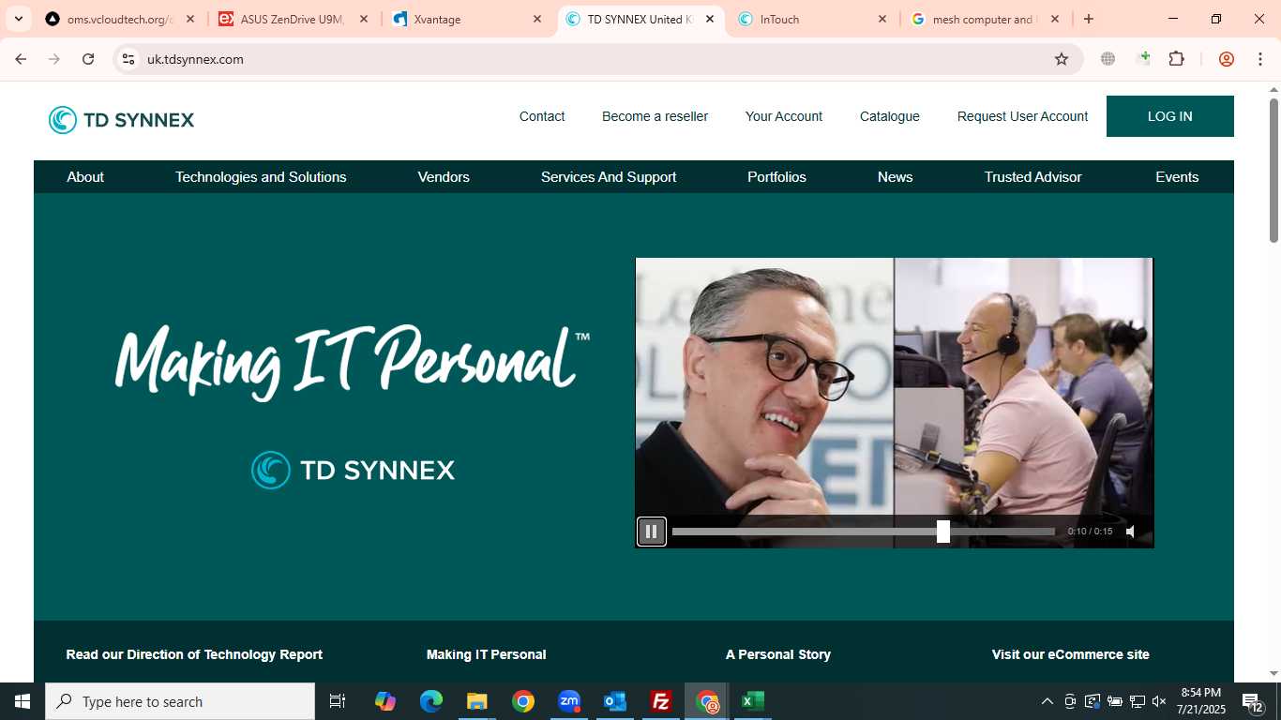The width and height of the screenshot is (1281, 720).
Task: Open the Contact link
Action: click(x=542, y=116)
